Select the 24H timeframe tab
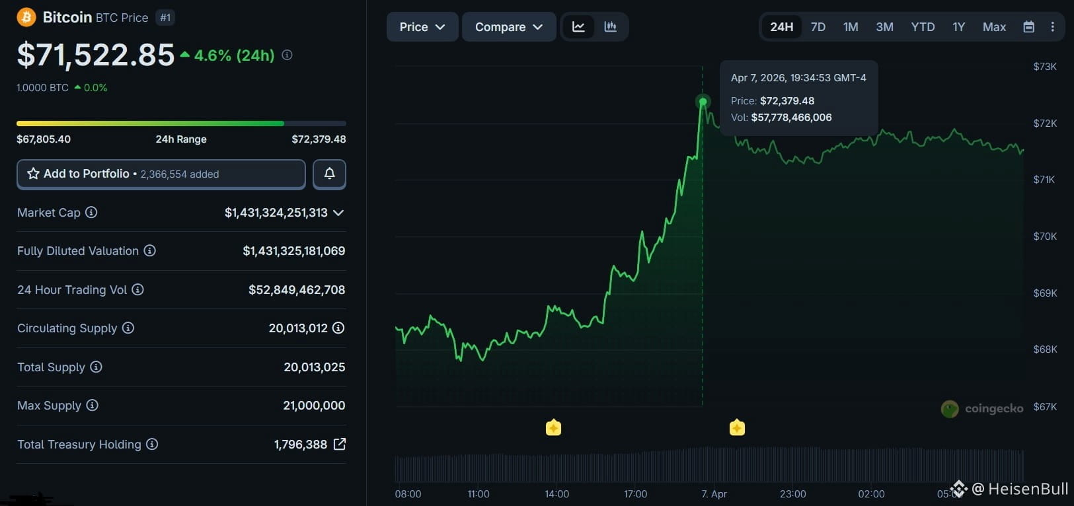Image resolution: width=1074 pixels, height=506 pixels. (781, 27)
